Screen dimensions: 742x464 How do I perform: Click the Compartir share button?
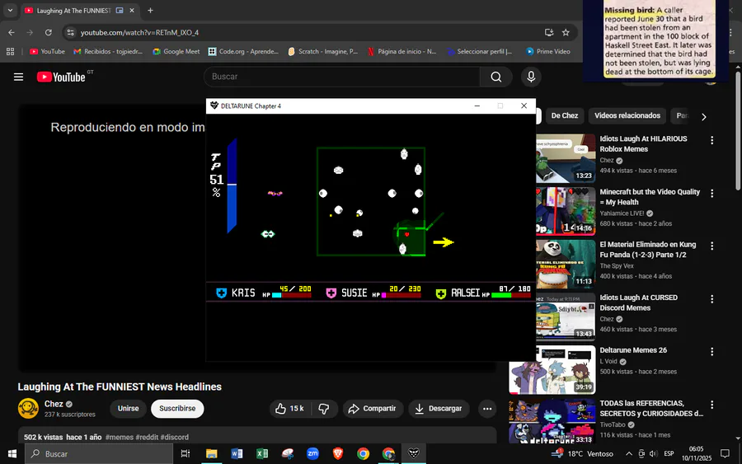point(373,409)
